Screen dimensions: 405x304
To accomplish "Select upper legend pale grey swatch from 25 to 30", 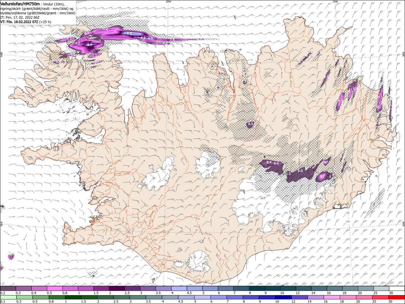I will [381, 288].
